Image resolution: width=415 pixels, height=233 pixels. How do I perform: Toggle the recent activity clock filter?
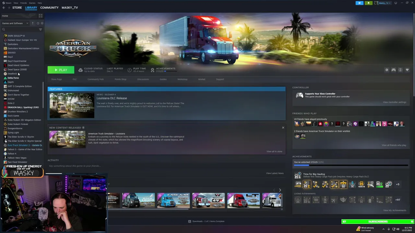[x=38, y=23]
